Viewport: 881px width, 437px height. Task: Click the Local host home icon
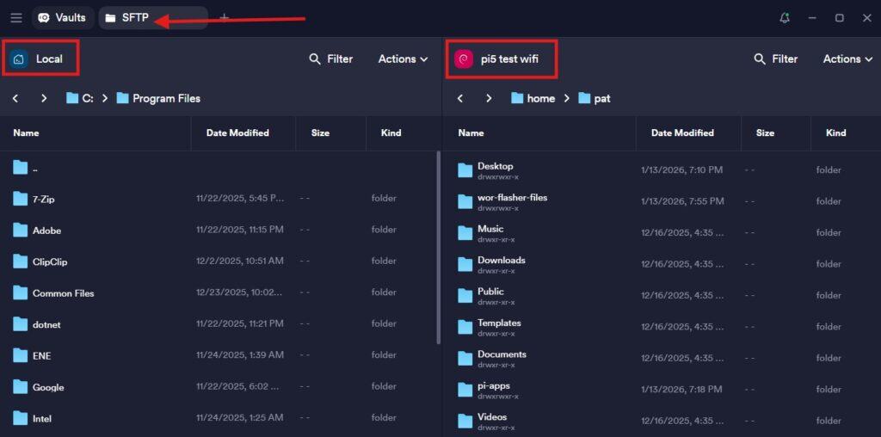point(19,58)
